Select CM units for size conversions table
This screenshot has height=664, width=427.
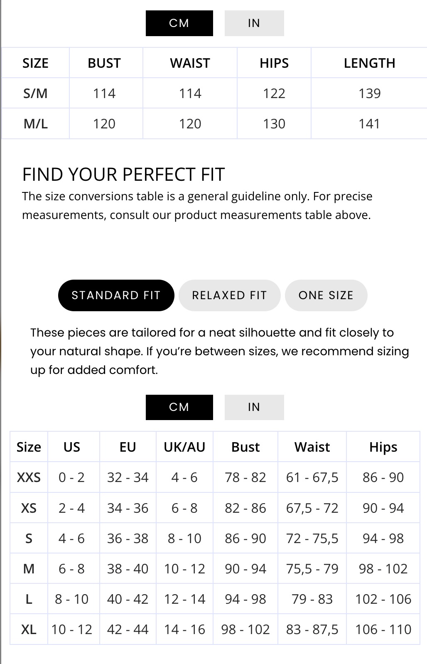click(179, 407)
